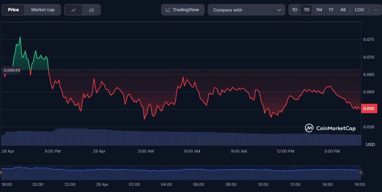This screenshot has height=192, width=382.
Task: Click the right handle of the range navigator
Action: coord(360,172)
